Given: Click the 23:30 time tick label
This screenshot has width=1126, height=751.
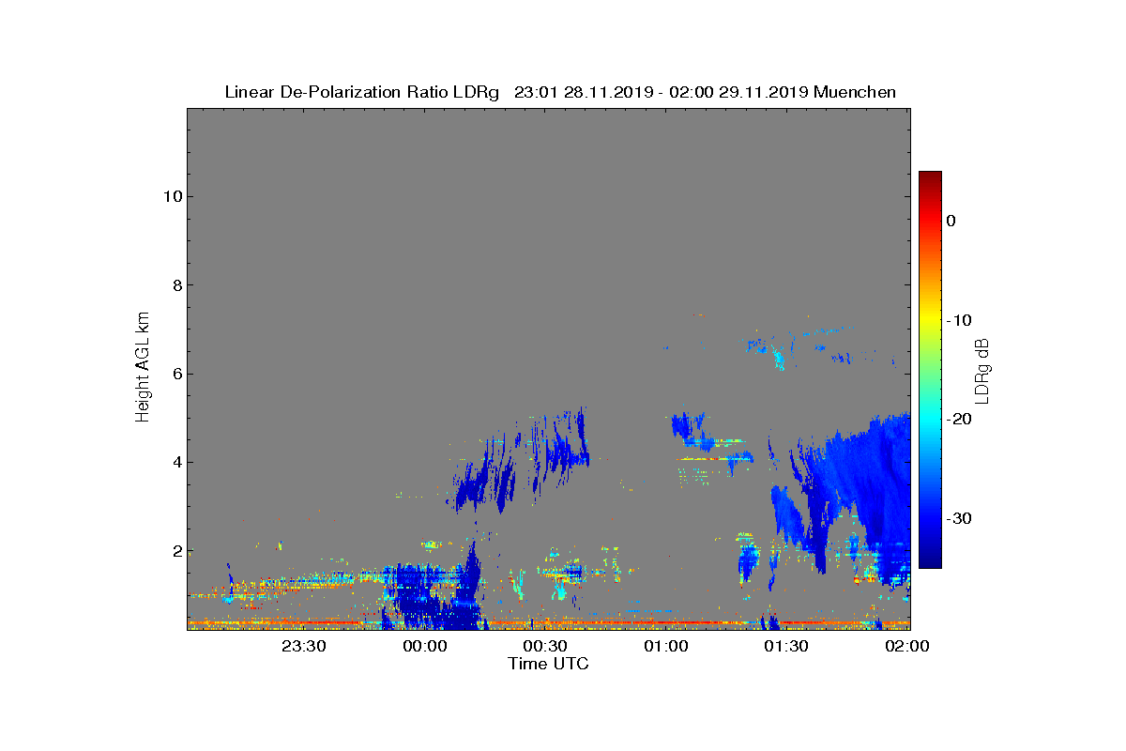Looking at the screenshot, I should [304, 646].
